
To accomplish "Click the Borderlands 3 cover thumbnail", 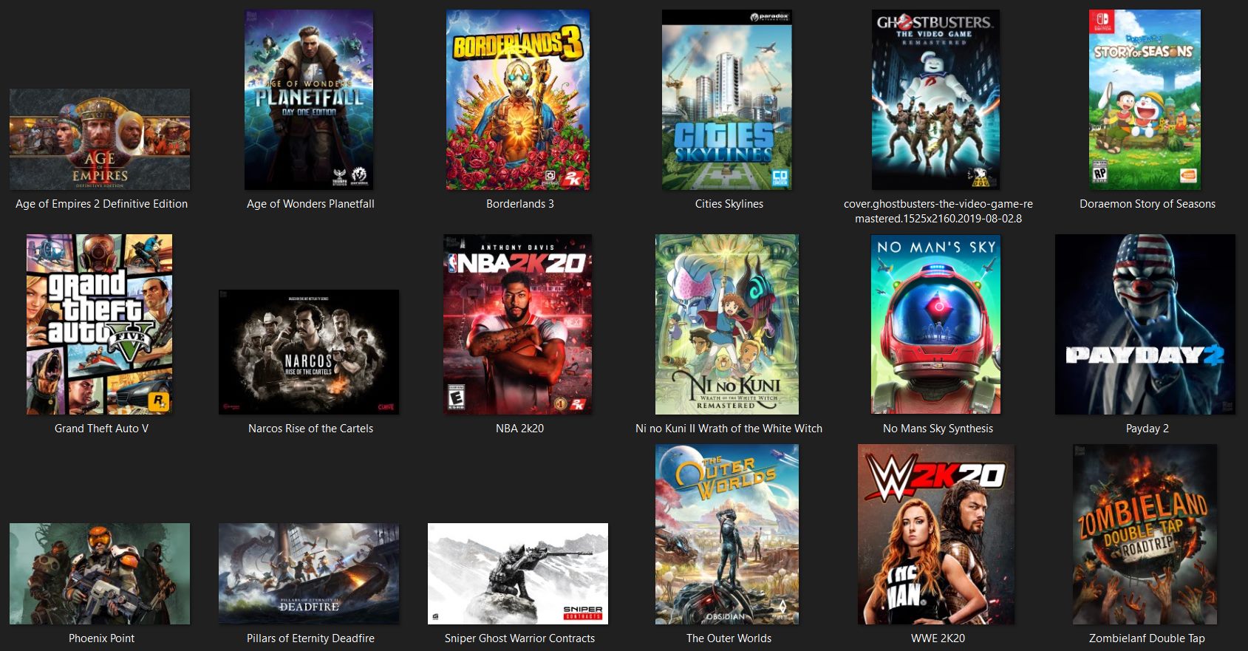I will pyautogui.click(x=518, y=100).
